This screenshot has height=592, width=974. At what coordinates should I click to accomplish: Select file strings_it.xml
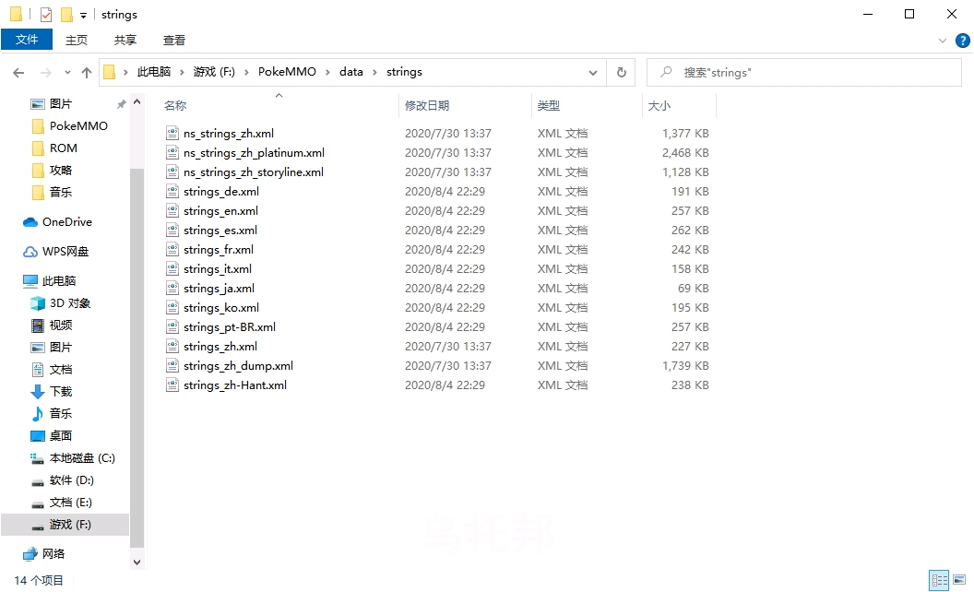point(218,269)
